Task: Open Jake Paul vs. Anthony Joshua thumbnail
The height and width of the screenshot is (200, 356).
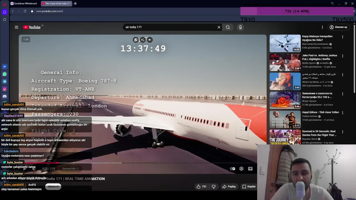Action: [x=285, y=62]
